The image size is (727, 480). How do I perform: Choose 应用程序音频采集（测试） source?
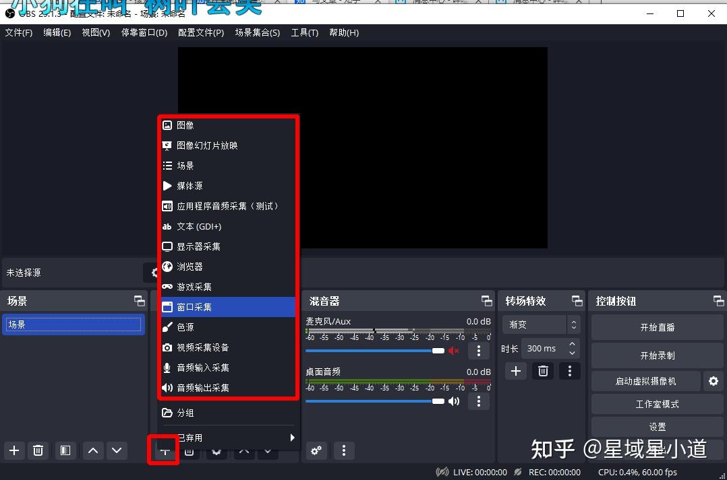[x=228, y=206]
